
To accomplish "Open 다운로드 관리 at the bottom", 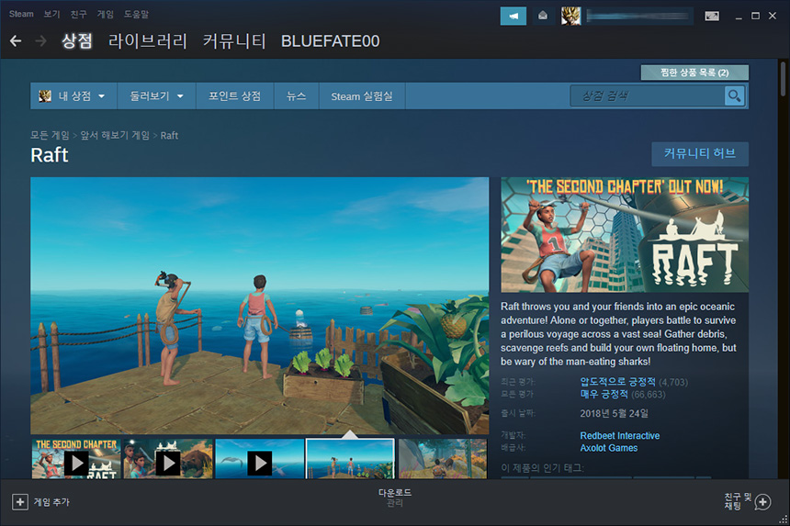I will 395,498.
